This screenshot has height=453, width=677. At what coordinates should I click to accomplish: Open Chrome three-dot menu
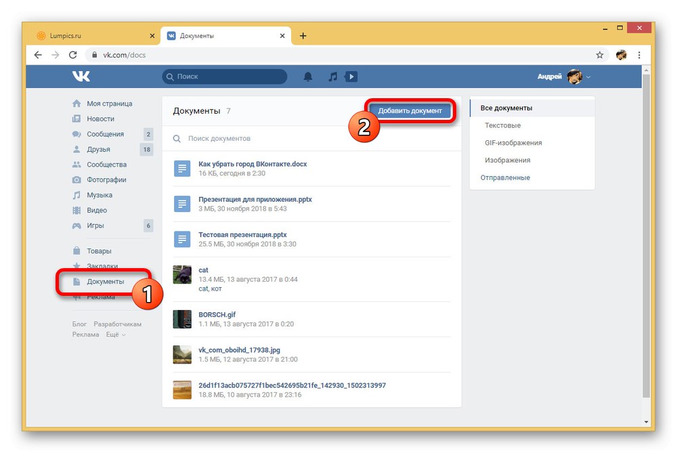click(639, 55)
